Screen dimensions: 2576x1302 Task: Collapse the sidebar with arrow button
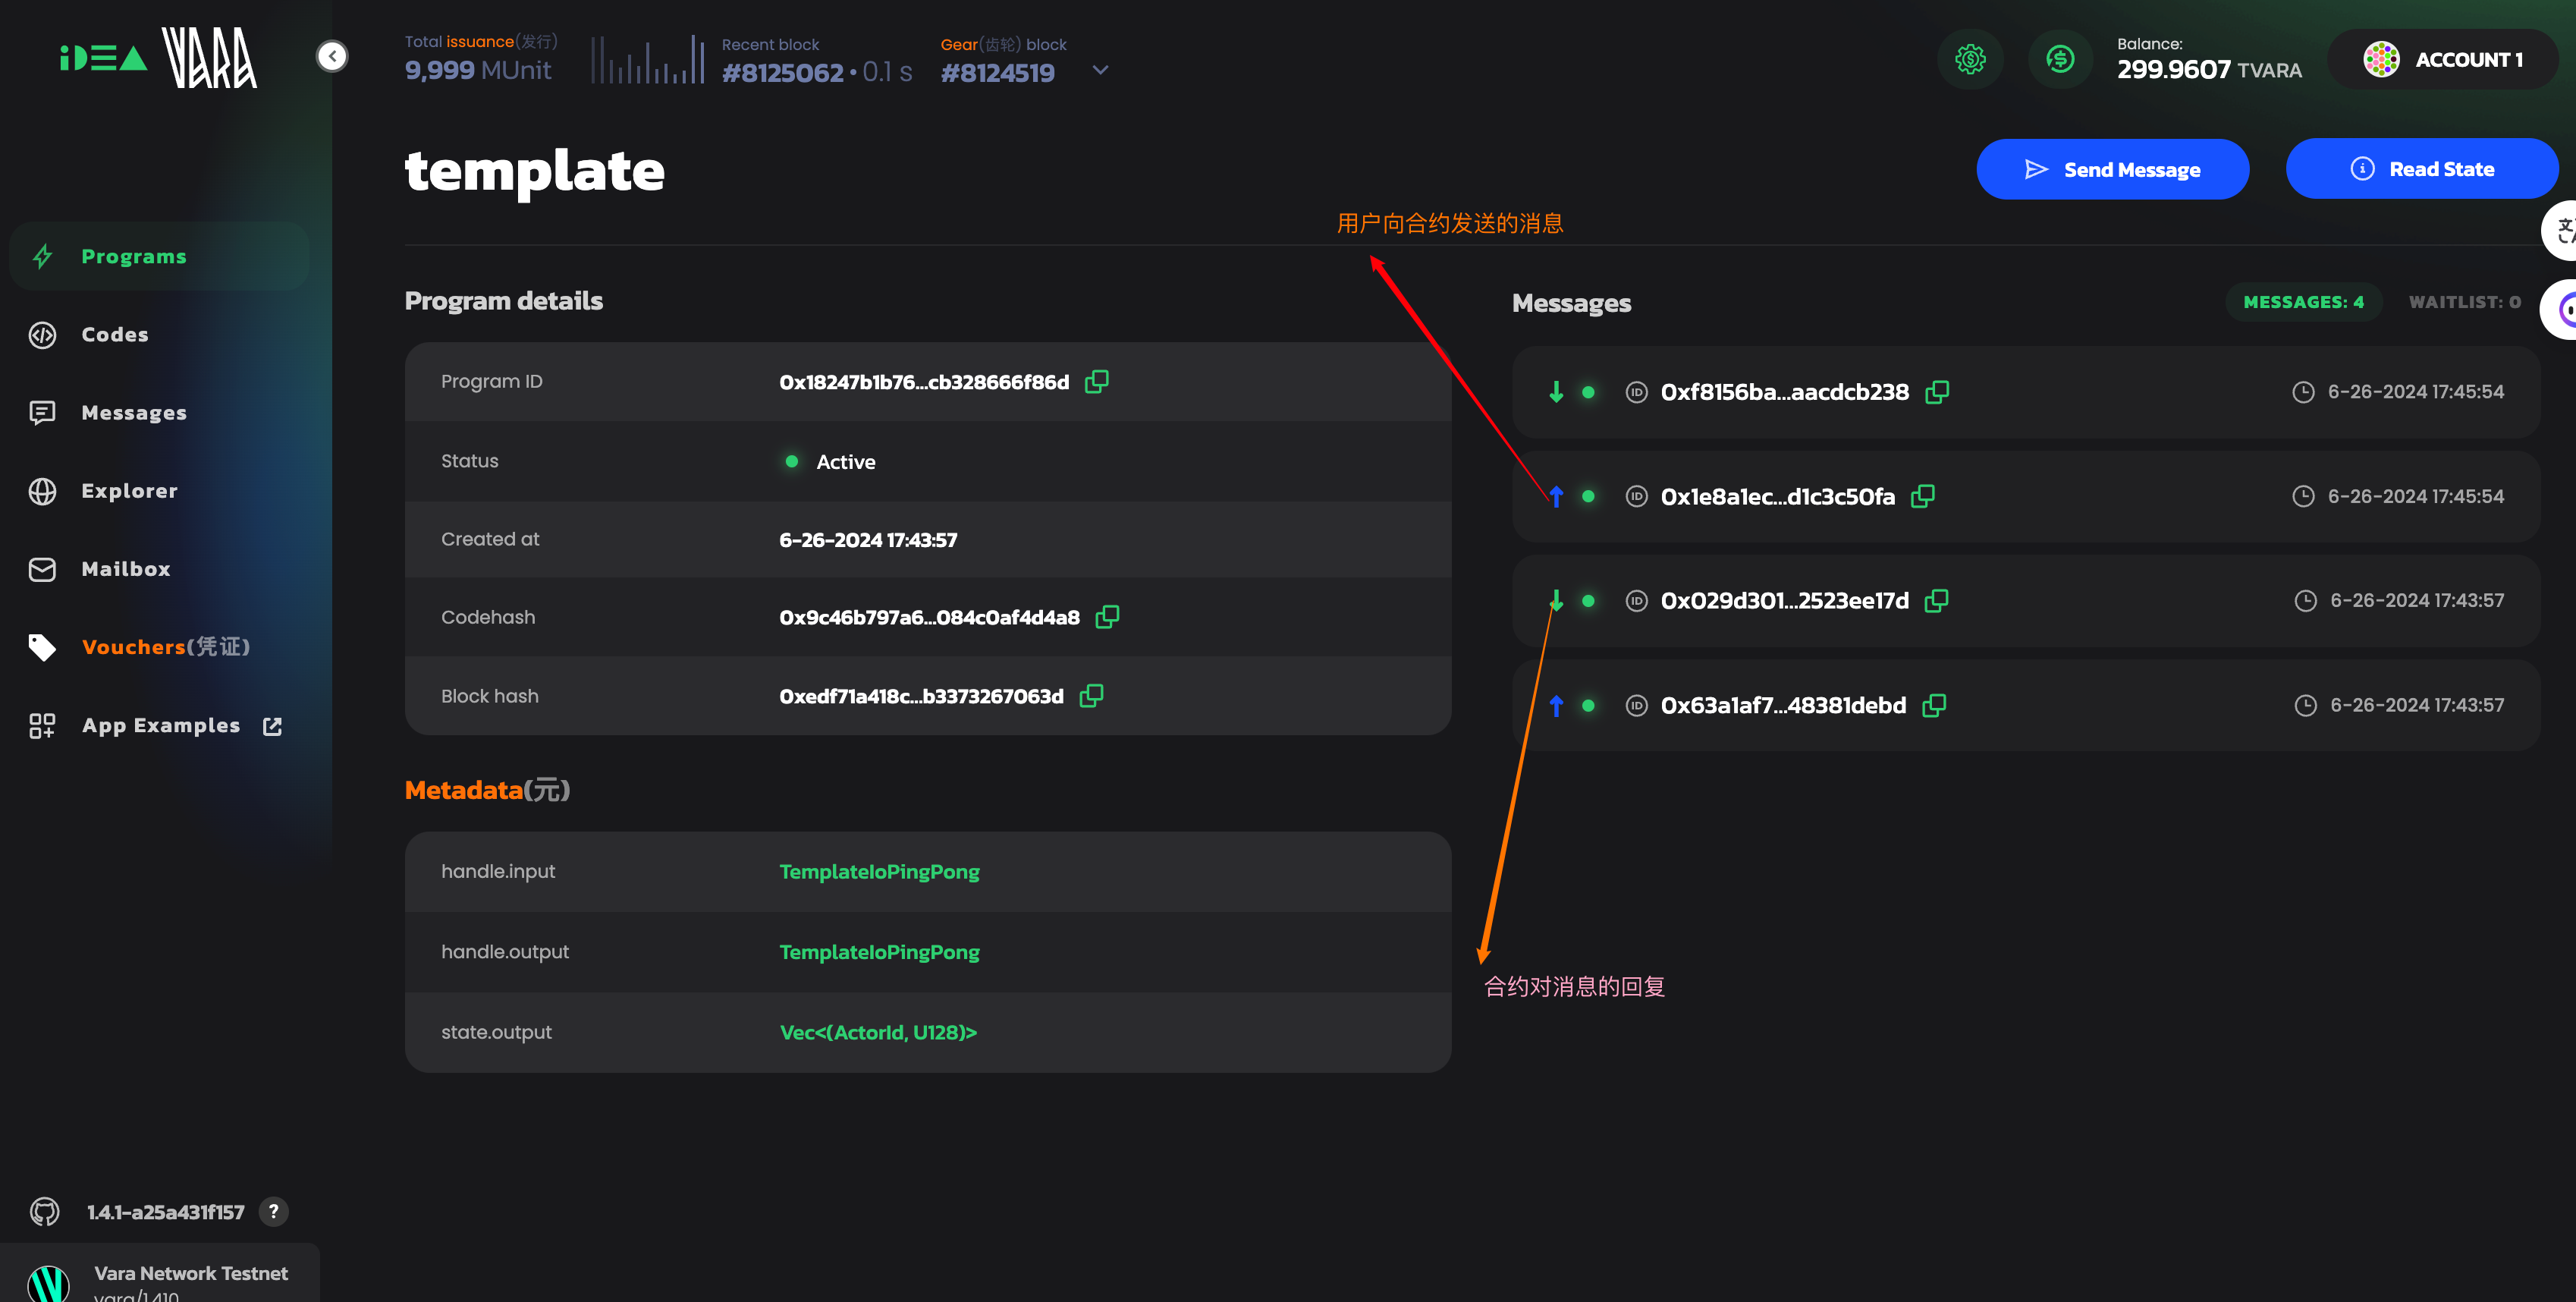pos(332,56)
